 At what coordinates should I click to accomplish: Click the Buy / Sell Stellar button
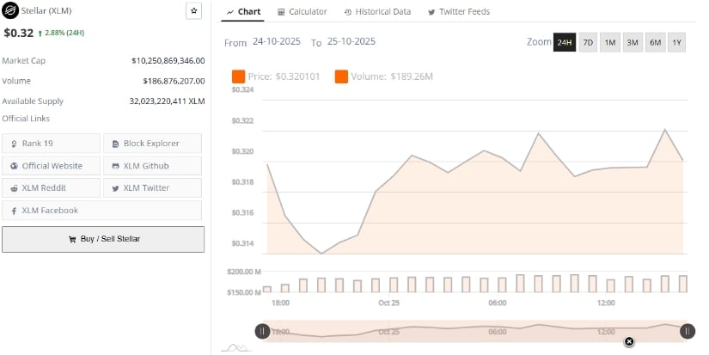coord(103,239)
